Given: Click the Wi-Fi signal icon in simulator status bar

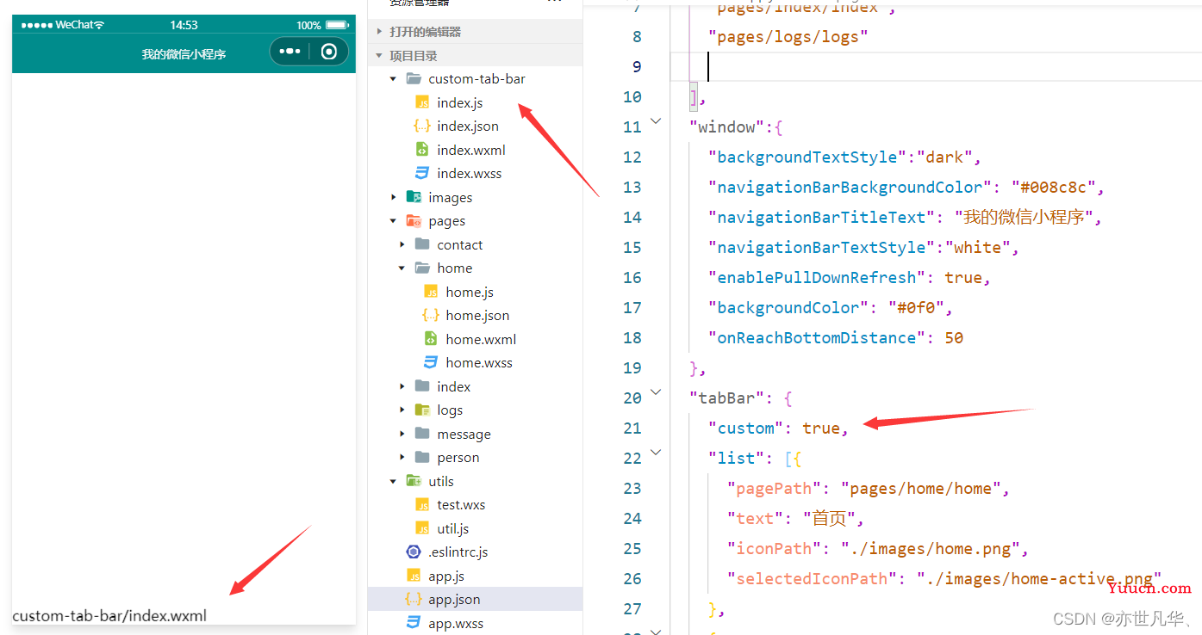Looking at the screenshot, I should point(99,25).
